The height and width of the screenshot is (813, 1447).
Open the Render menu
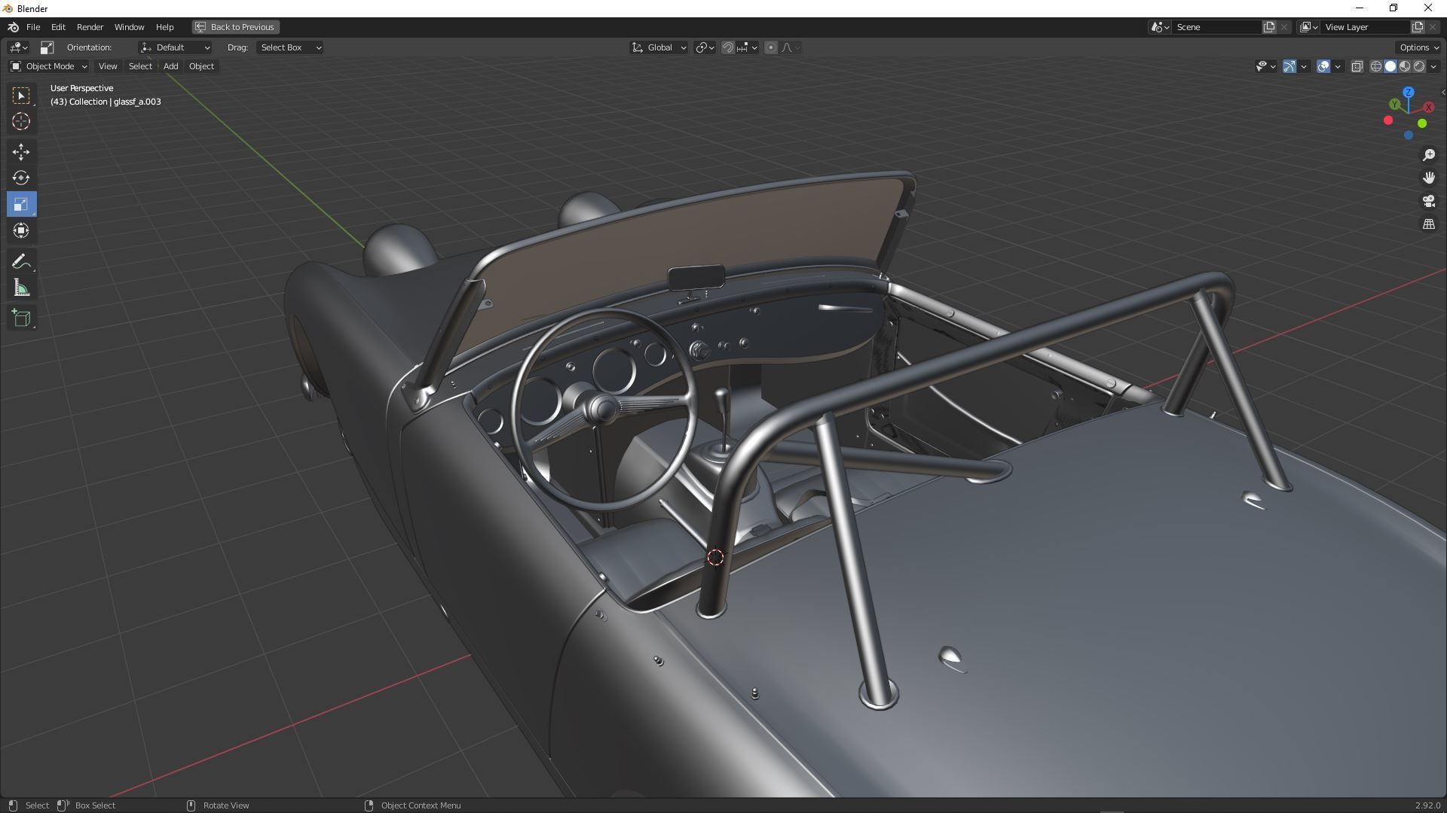click(90, 27)
